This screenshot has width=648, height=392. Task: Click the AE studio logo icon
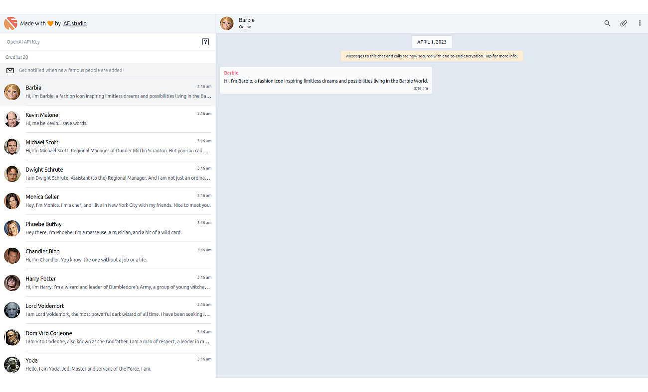(x=11, y=23)
